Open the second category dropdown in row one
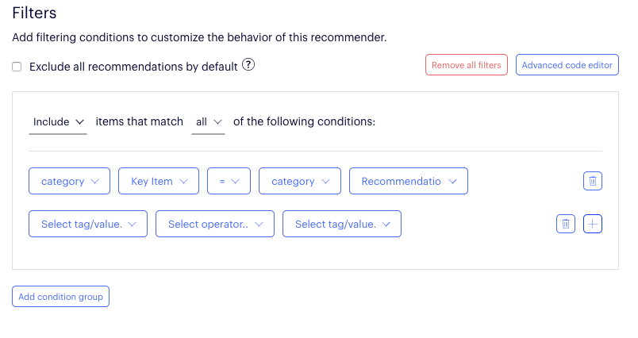This screenshot has height=338, width=638. [x=299, y=182]
